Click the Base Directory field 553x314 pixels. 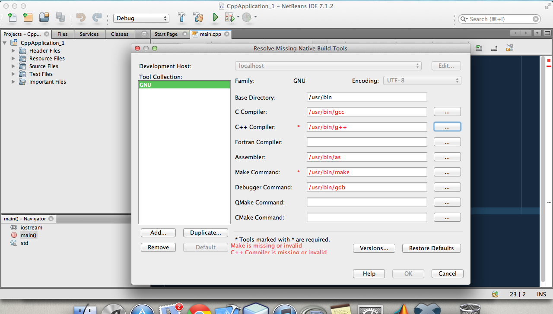[x=367, y=97]
